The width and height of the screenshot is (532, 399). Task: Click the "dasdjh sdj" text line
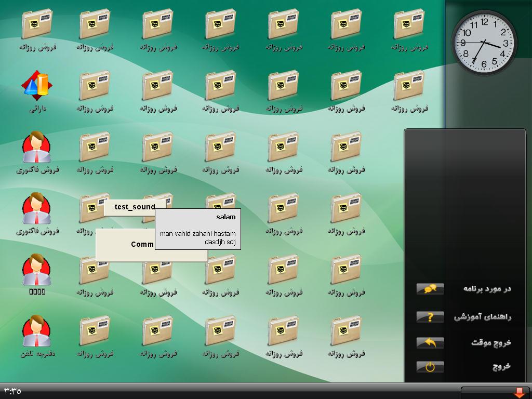[x=220, y=242]
